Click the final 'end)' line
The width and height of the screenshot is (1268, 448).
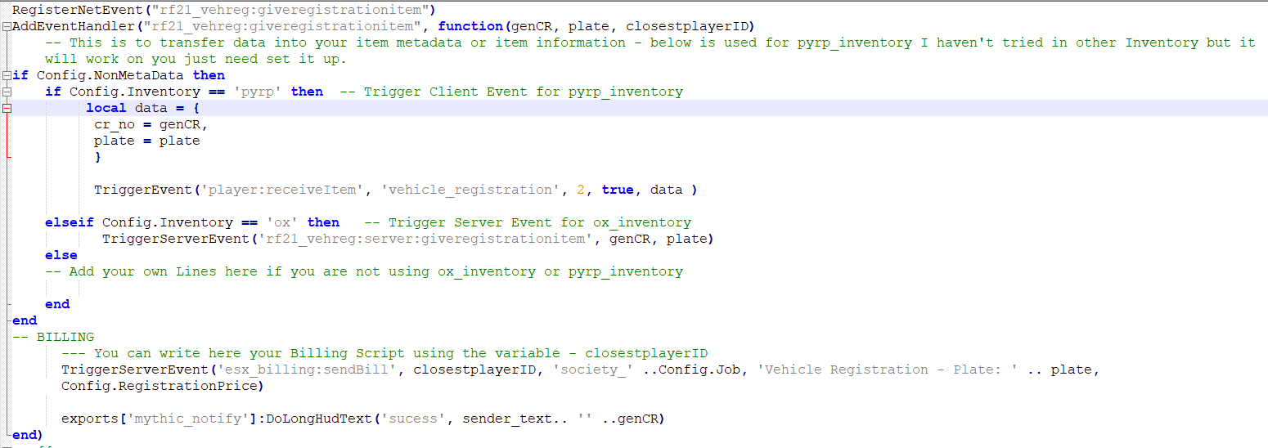(29, 435)
